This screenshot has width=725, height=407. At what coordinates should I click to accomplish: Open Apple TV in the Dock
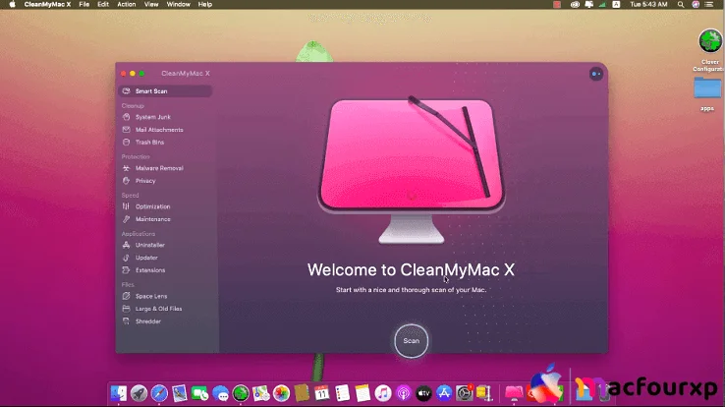coord(423,393)
